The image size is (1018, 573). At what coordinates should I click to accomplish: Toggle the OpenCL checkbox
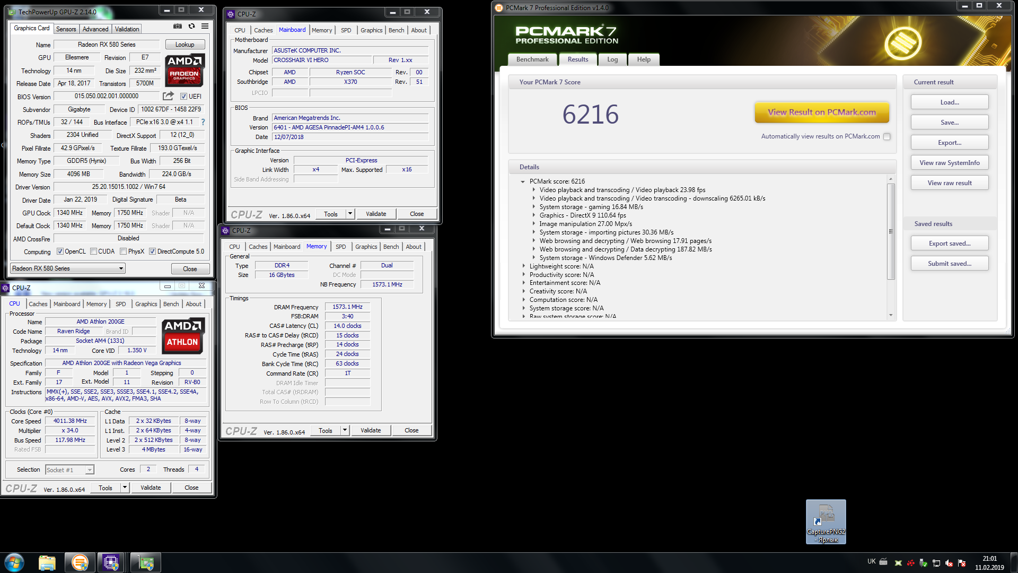coord(60,251)
